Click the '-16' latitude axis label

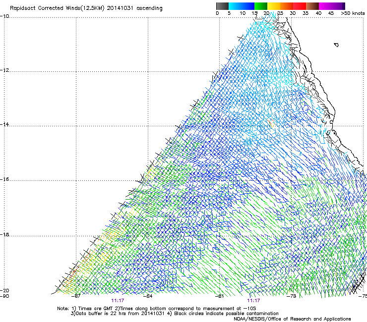tap(4, 179)
